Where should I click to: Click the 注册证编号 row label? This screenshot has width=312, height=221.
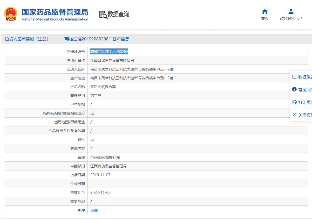tap(76, 52)
